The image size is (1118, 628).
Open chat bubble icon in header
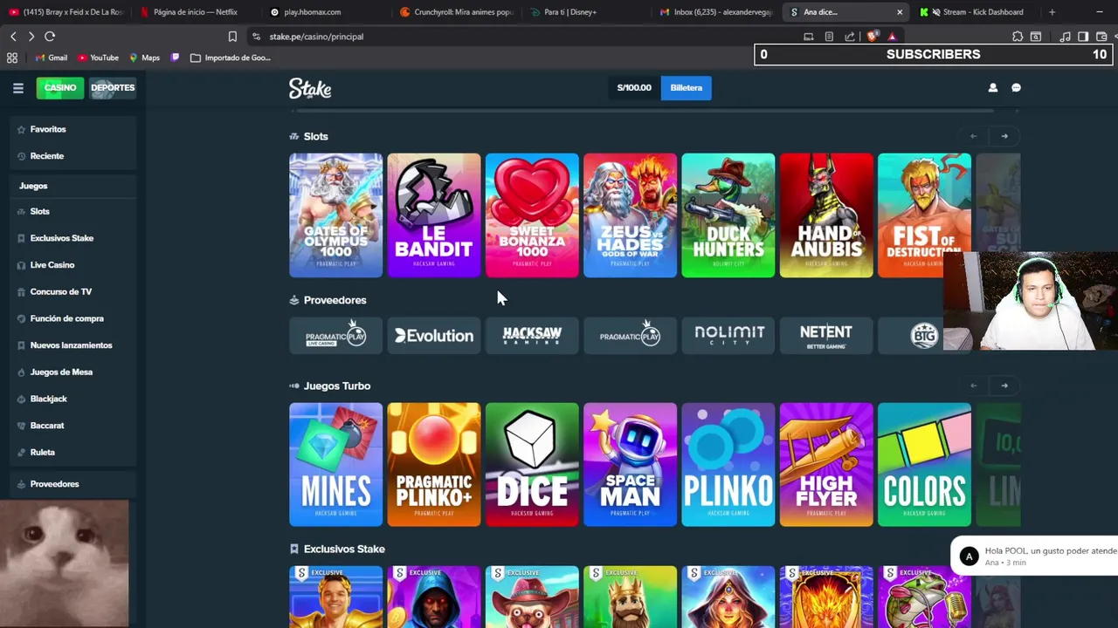[1016, 87]
